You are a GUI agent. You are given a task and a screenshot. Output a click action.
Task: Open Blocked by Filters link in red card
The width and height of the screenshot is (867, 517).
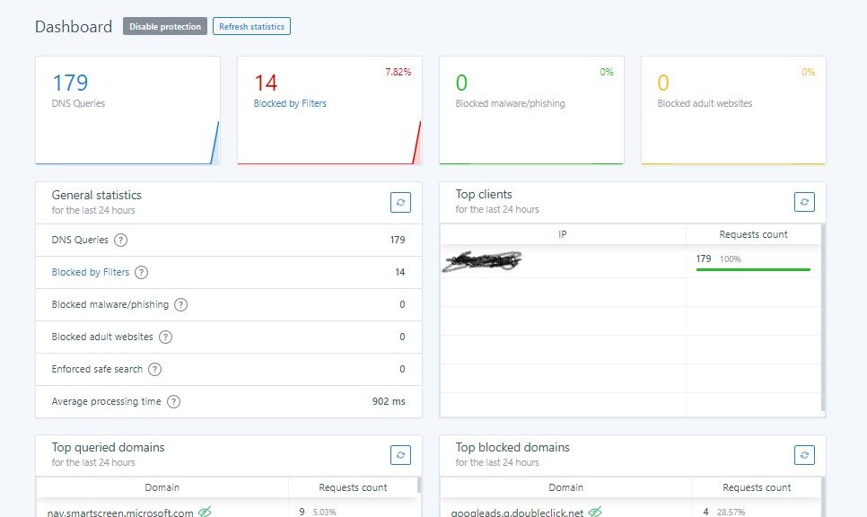pos(290,103)
